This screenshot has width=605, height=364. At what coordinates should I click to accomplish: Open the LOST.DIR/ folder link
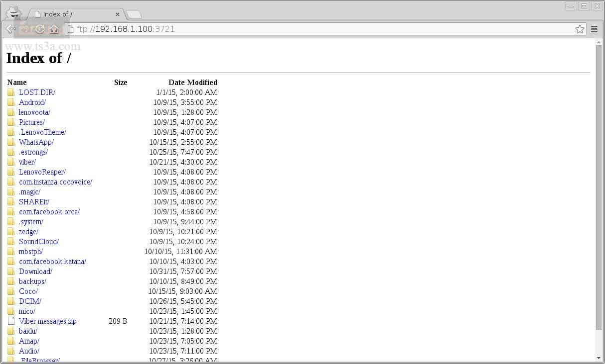pyautogui.click(x=37, y=92)
